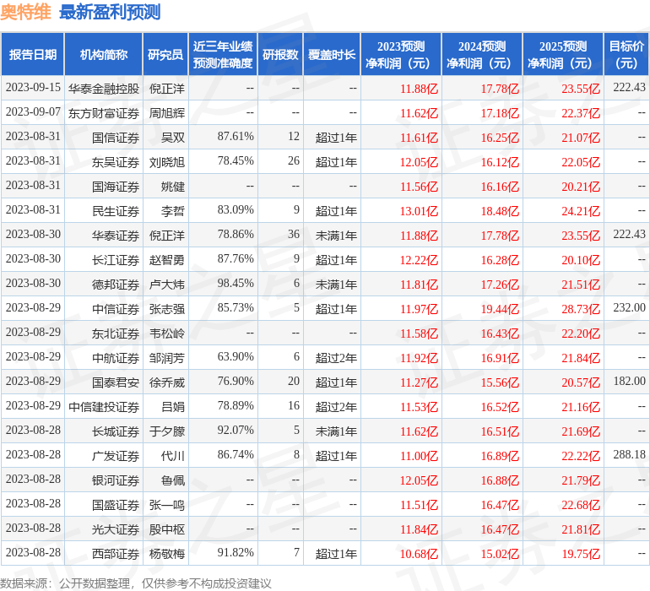The width and height of the screenshot is (650, 591).
Task: Click the 覆盖时长 column header
Action: click(332, 54)
